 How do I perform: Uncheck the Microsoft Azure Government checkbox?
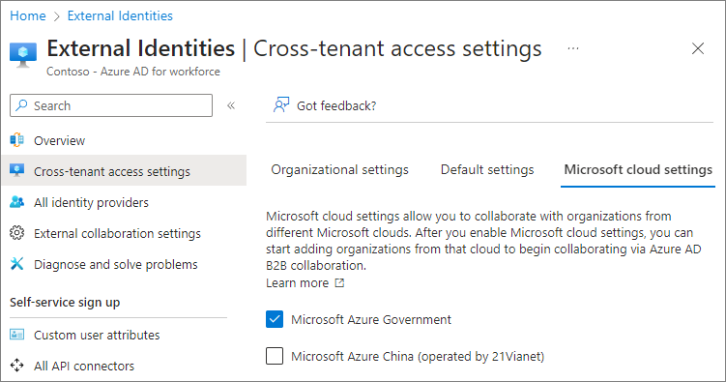(275, 319)
